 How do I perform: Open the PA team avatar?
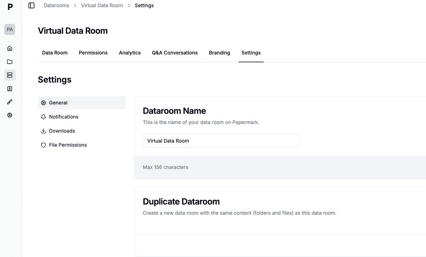(10, 29)
